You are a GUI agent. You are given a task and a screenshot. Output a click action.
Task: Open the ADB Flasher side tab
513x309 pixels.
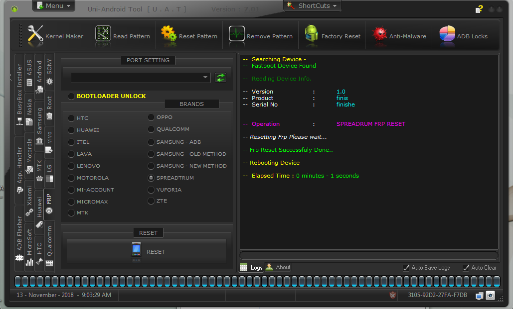pos(19,238)
